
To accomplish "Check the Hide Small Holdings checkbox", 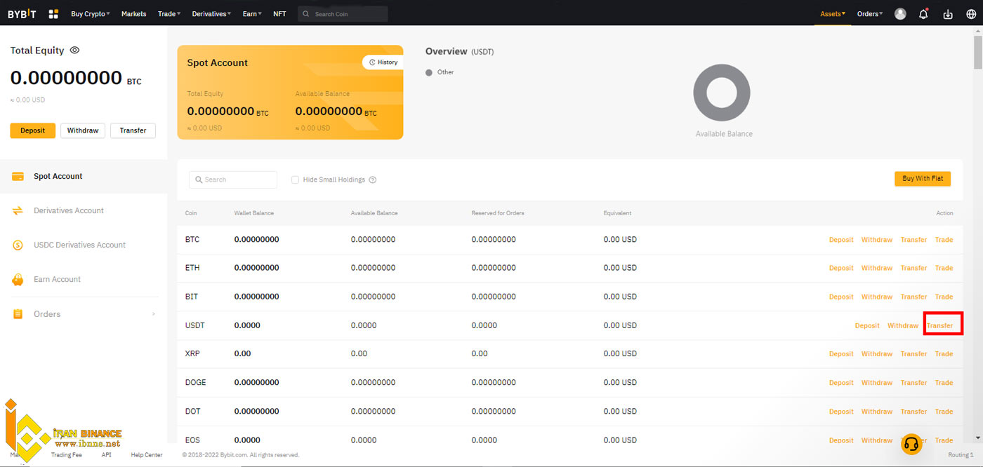I will pos(295,180).
